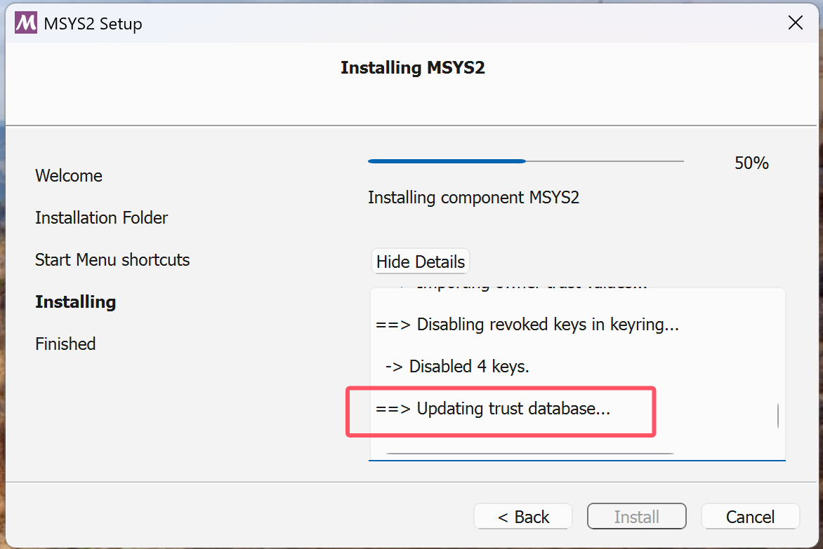Select the Installing step in sidebar

pyautogui.click(x=76, y=302)
